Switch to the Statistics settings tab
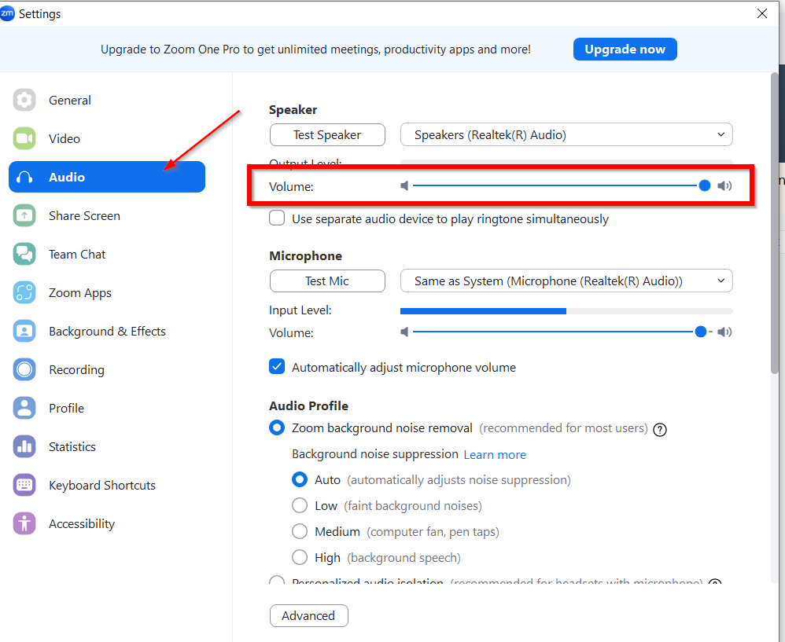Viewport: 785px width, 642px height. click(x=72, y=446)
